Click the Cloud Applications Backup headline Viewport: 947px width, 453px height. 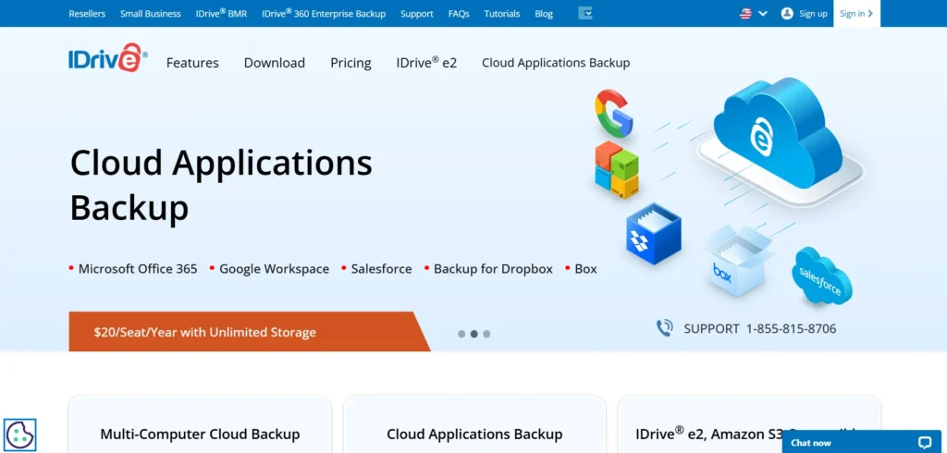(221, 185)
